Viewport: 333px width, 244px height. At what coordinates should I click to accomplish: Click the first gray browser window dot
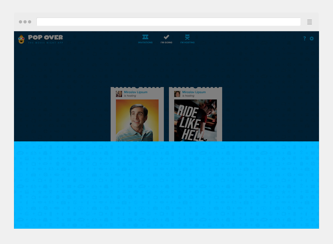pos(20,22)
